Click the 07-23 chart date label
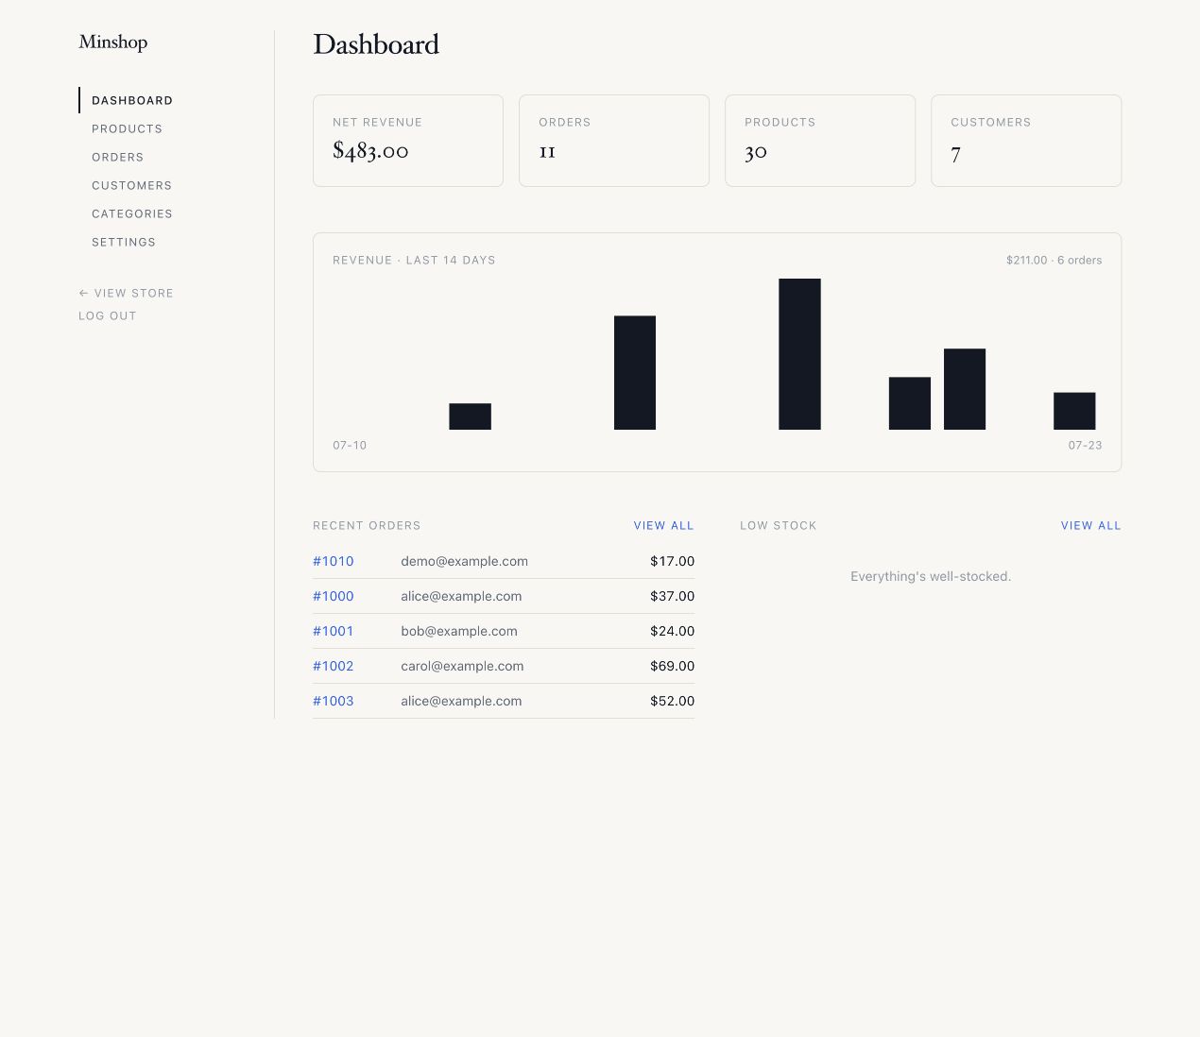The height and width of the screenshot is (1037, 1200). click(x=1085, y=445)
